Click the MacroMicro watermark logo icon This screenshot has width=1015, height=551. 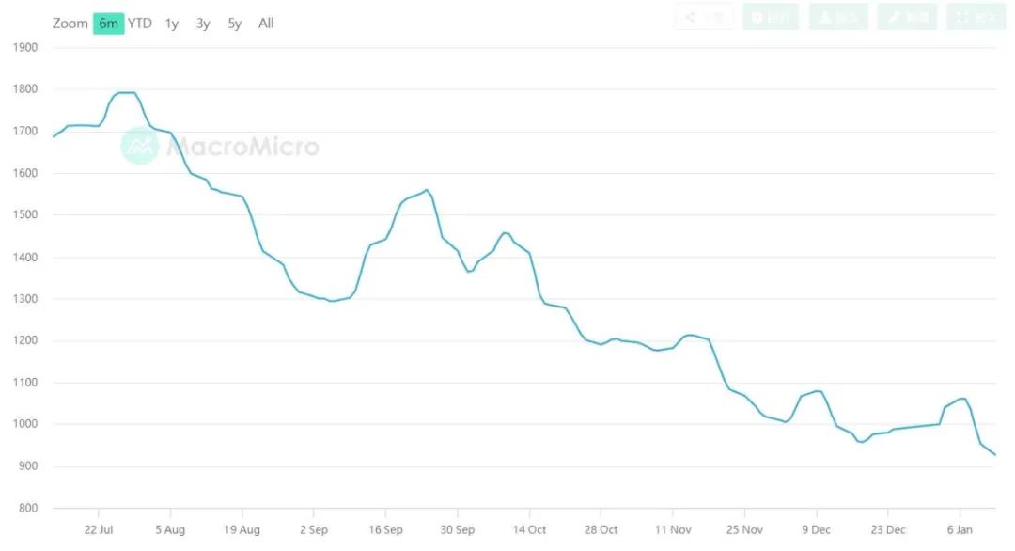click(x=139, y=146)
